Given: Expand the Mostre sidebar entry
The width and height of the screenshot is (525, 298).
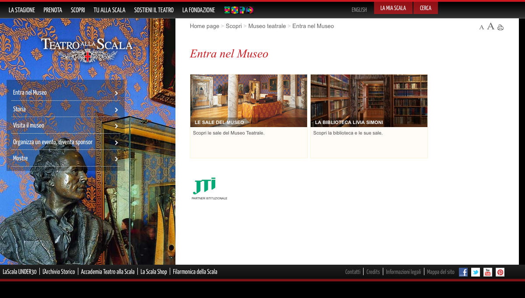Looking at the screenshot, I should 116,159.
